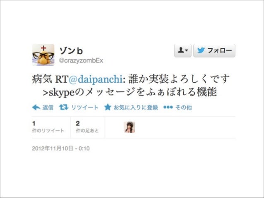264x198 pixels.
Task: Click the 返信 reply text label
Action: 48,107
